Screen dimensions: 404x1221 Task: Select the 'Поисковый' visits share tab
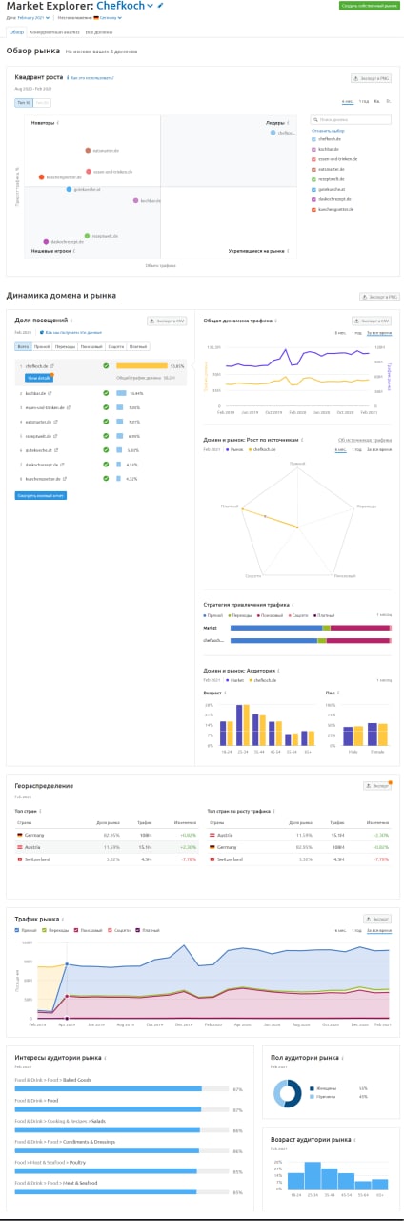tap(91, 346)
